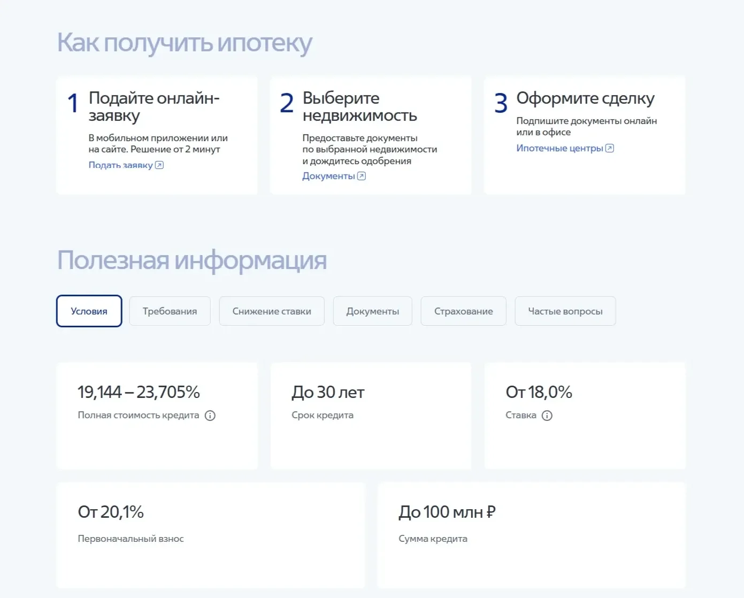The width and height of the screenshot is (744, 598).
Task: Click the Полезная информация heading
Action: point(191,260)
